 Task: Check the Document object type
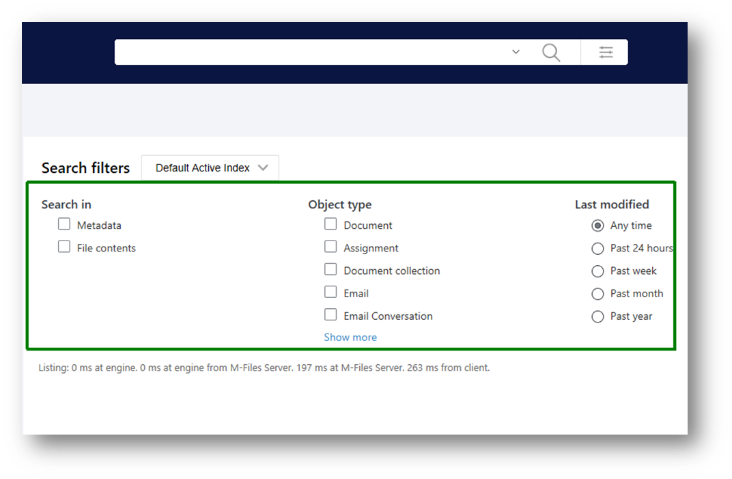point(330,224)
